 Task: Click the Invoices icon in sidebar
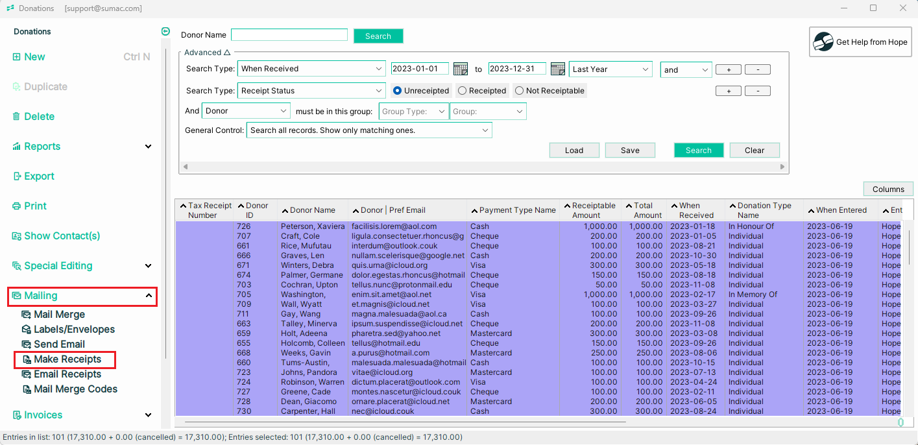click(x=16, y=415)
